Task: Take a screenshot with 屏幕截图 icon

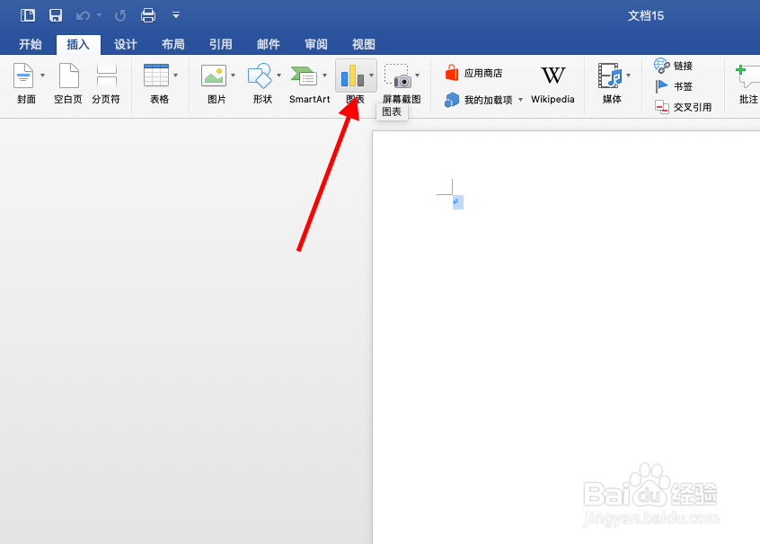Action: coord(397,76)
